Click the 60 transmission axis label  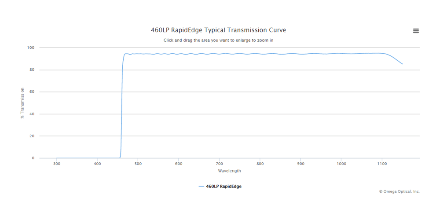[32, 92]
